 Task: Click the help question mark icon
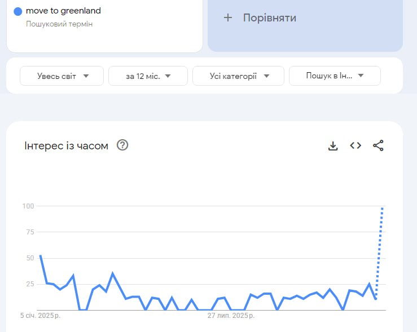pos(122,145)
